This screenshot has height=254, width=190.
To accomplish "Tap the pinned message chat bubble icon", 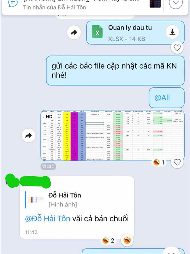I will tap(13, 3).
